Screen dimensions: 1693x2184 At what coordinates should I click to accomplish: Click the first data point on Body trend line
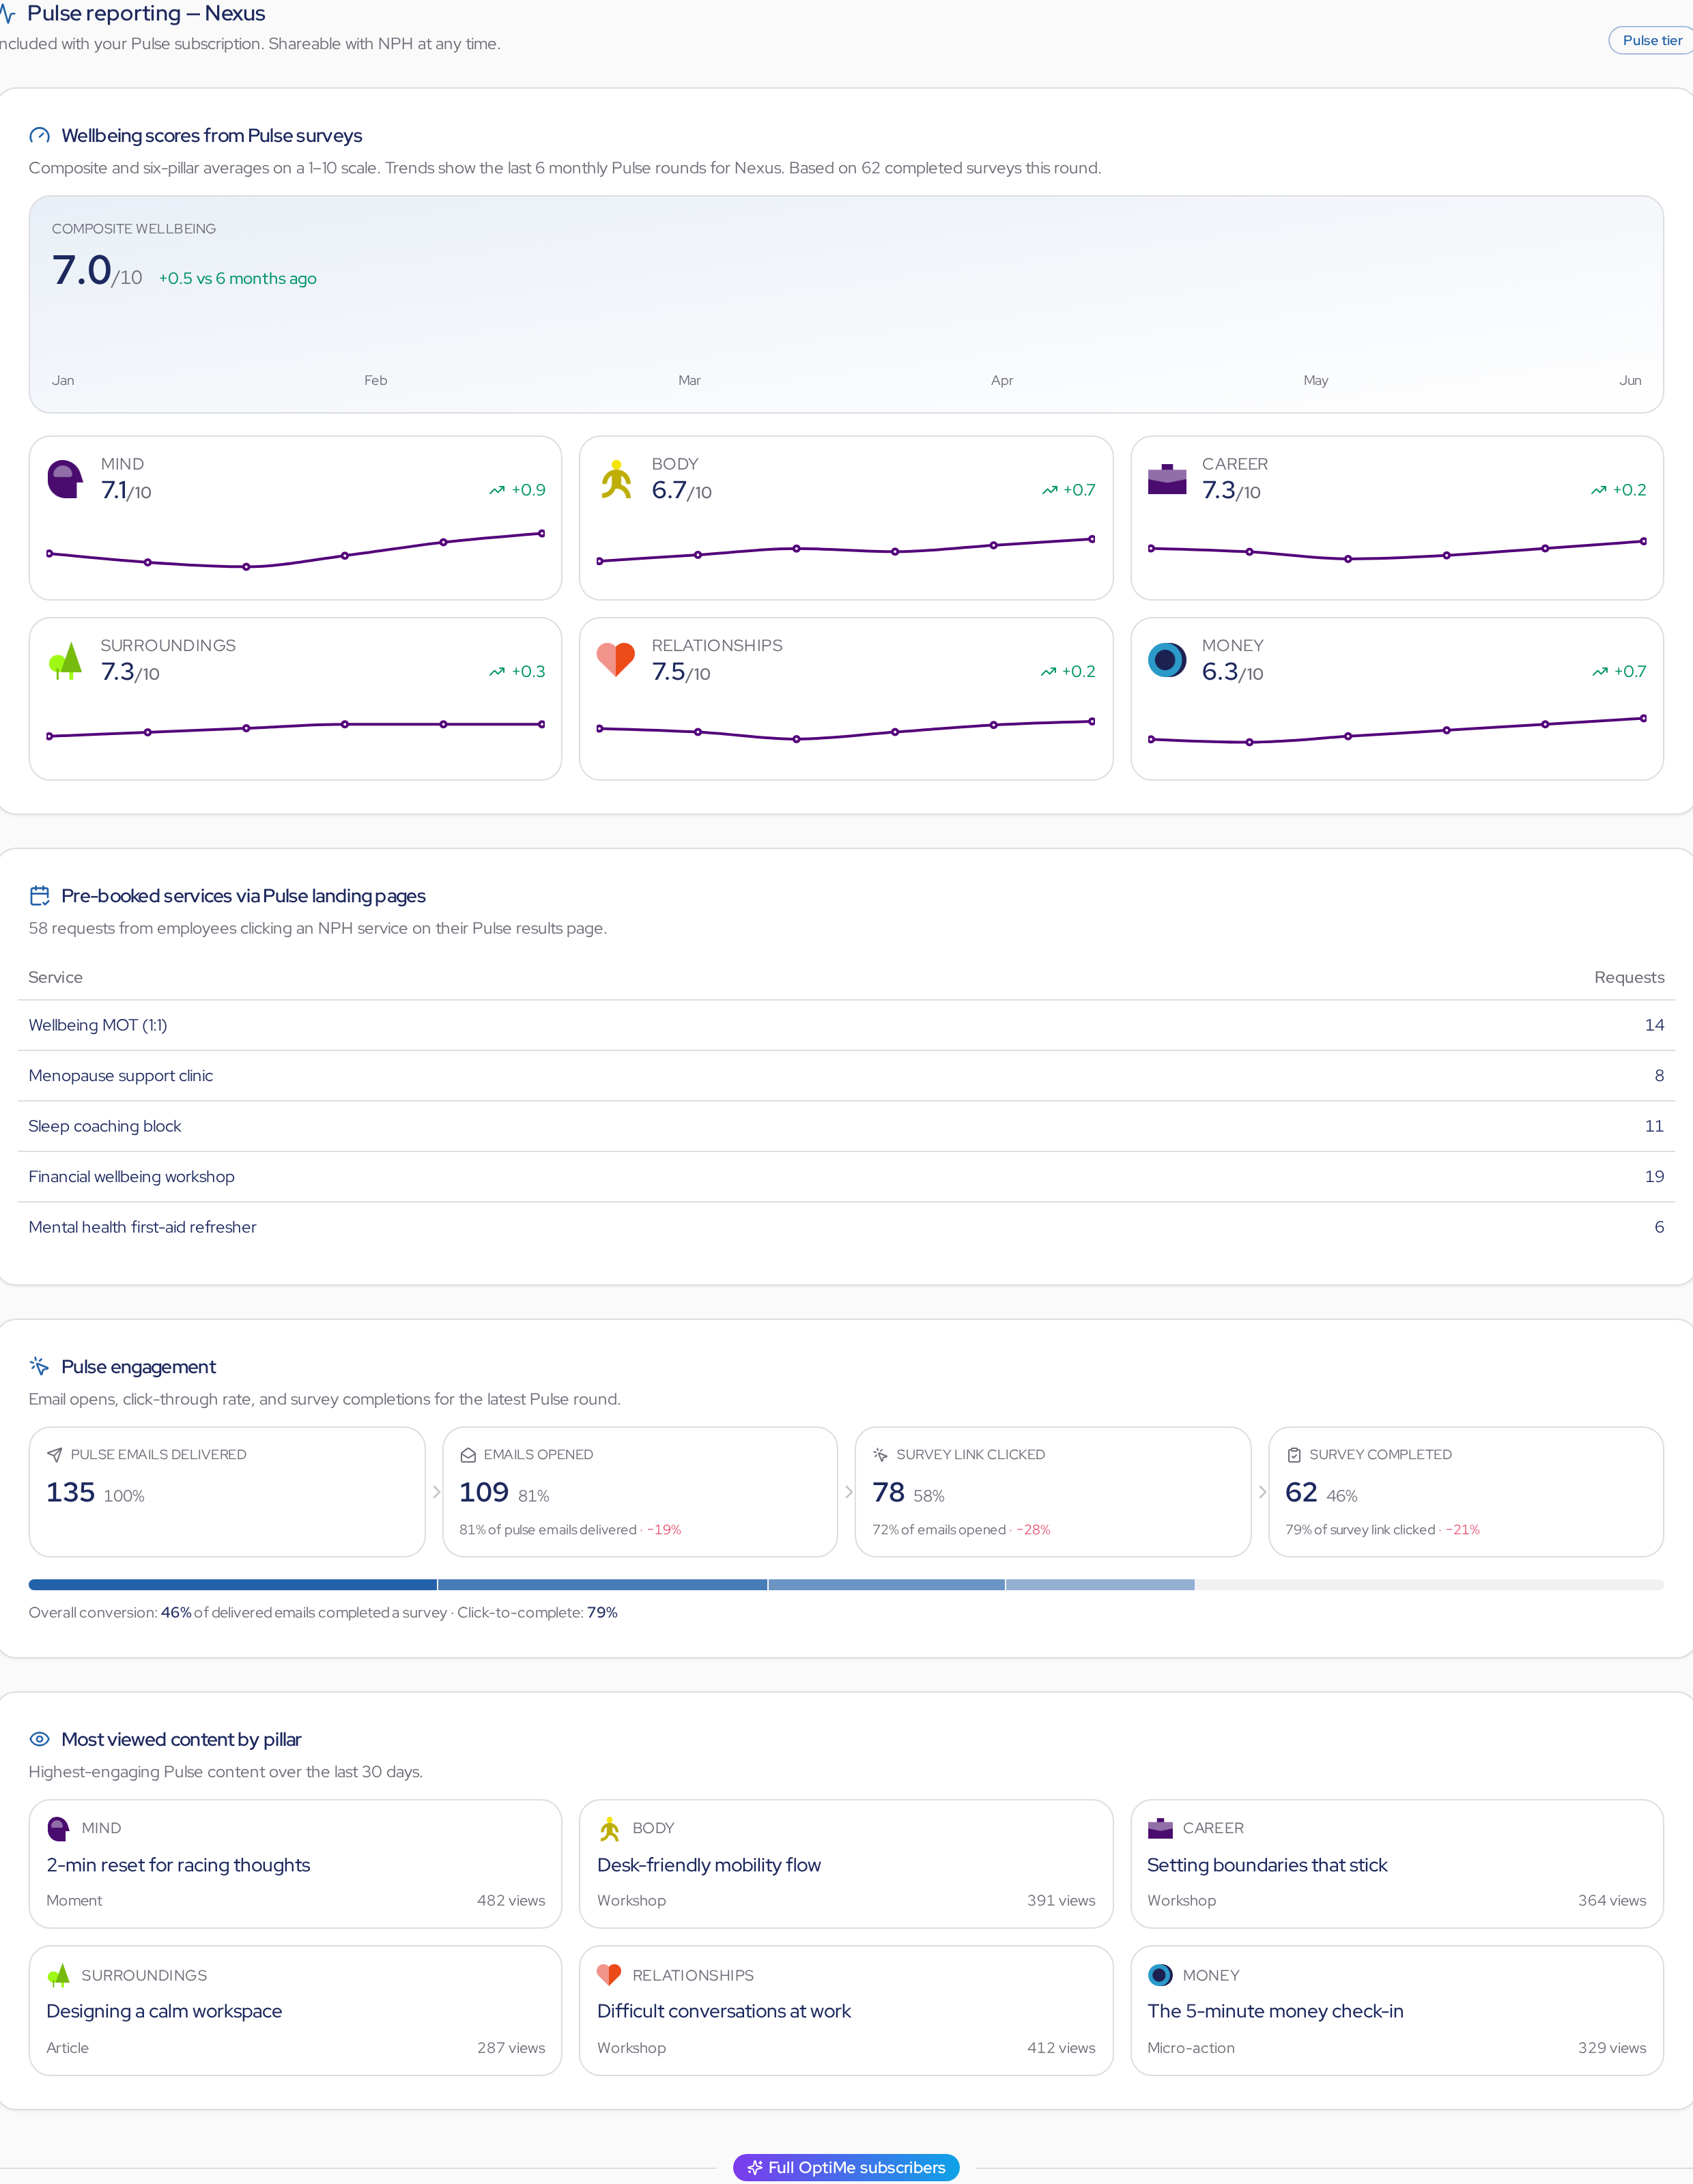pyautogui.click(x=600, y=561)
